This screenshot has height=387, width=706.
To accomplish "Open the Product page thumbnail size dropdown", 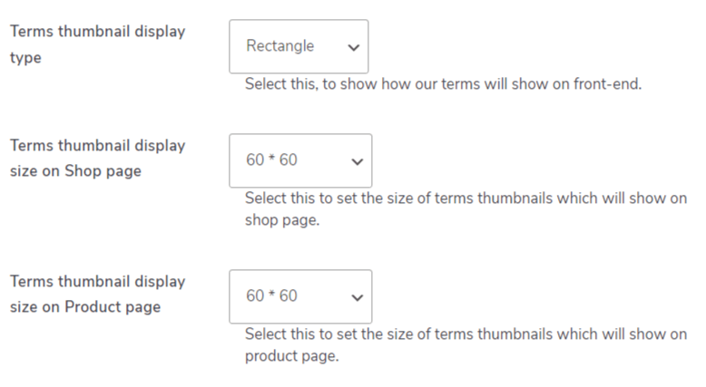I will pyautogui.click(x=300, y=296).
